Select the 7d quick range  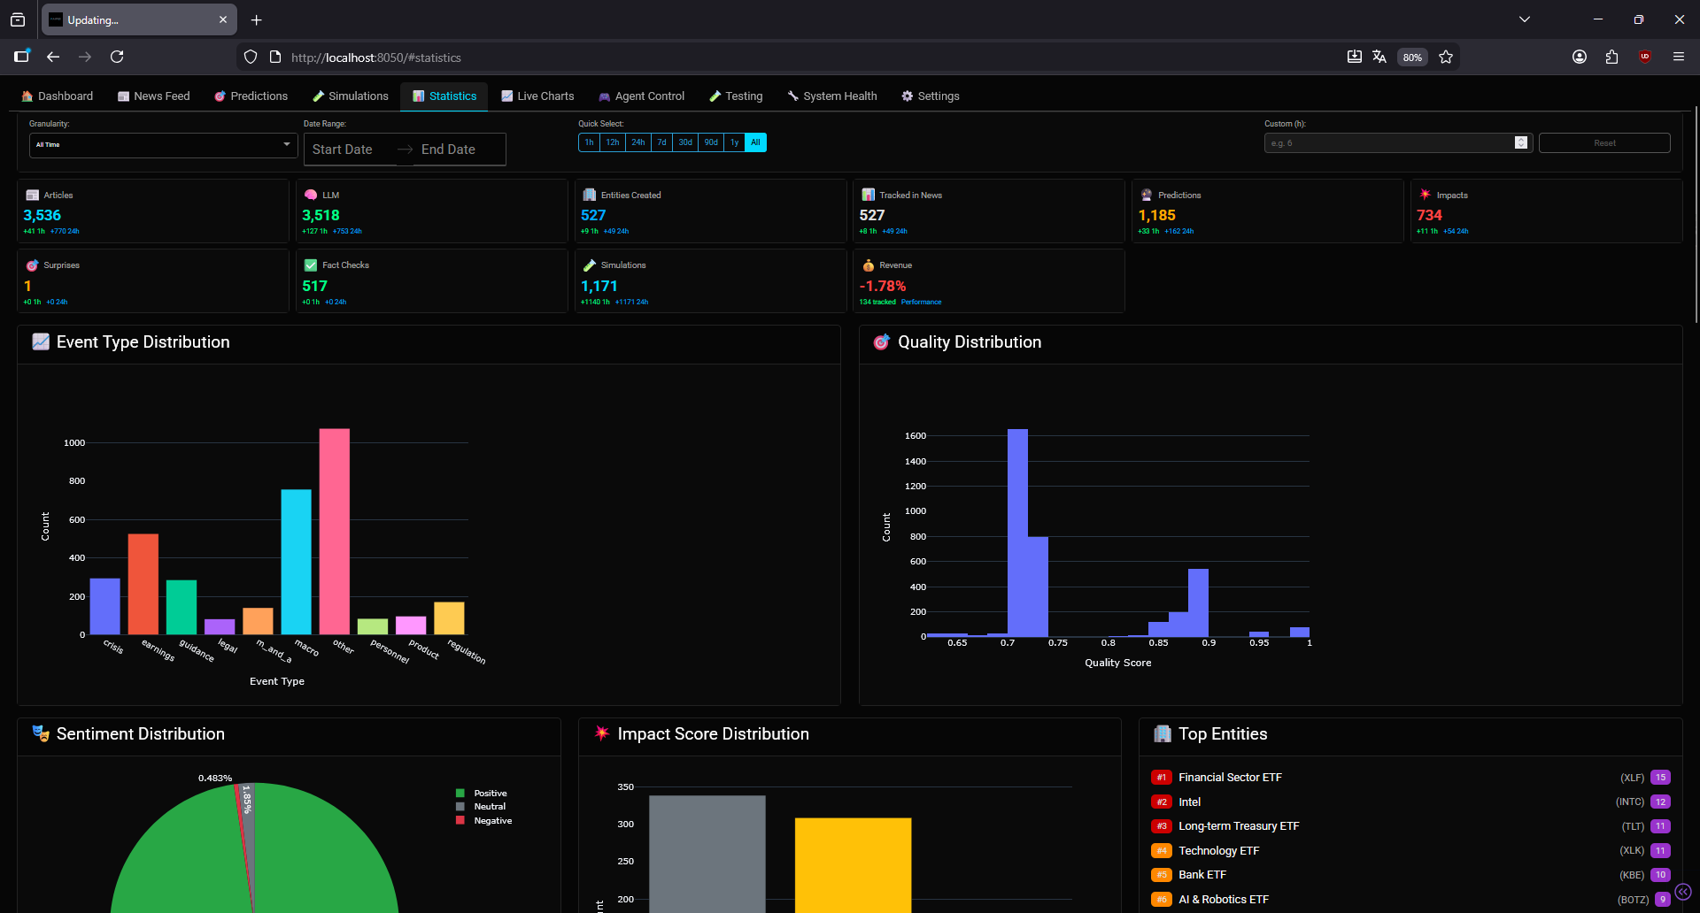[x=661, y=142]
